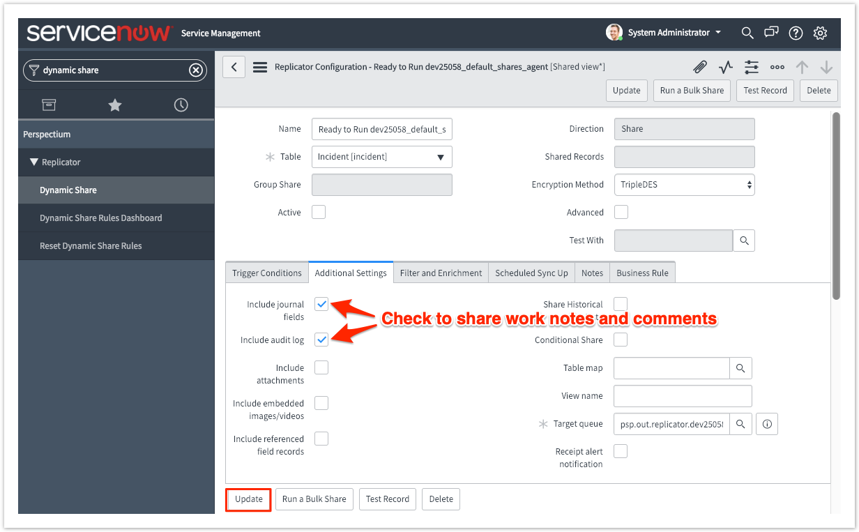Go back with the chevron button

(234, 67)
